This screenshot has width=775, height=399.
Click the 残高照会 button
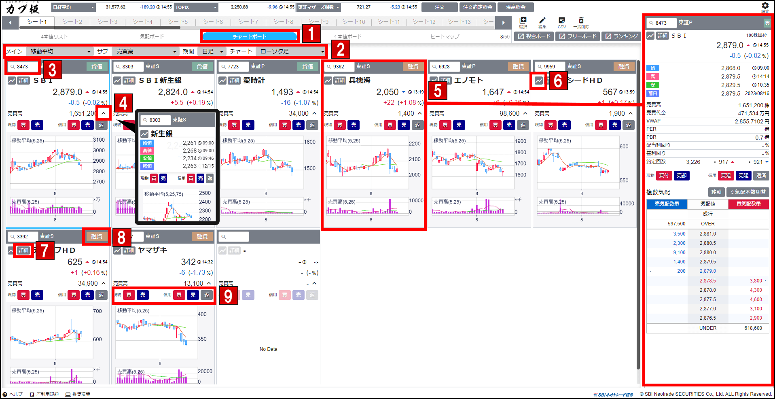[x=516, y=7]
